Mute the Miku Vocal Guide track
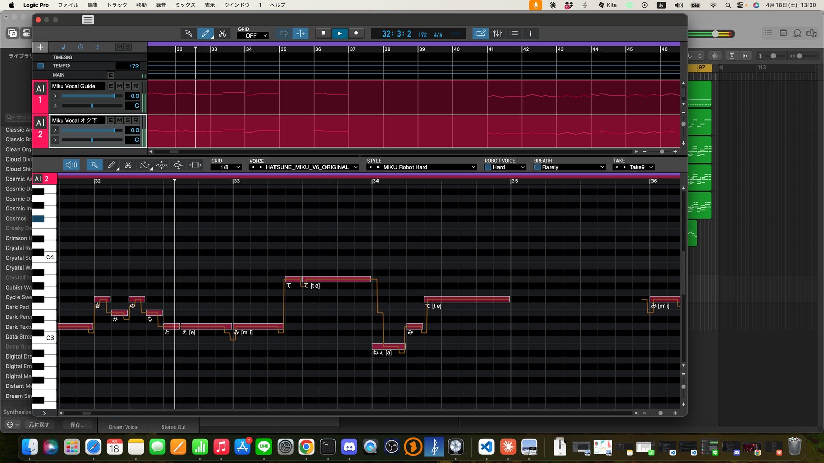824x463 pixels. (x=119, y=86)
